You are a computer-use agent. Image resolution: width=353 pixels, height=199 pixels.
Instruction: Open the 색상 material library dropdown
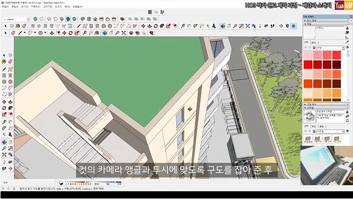331,48
